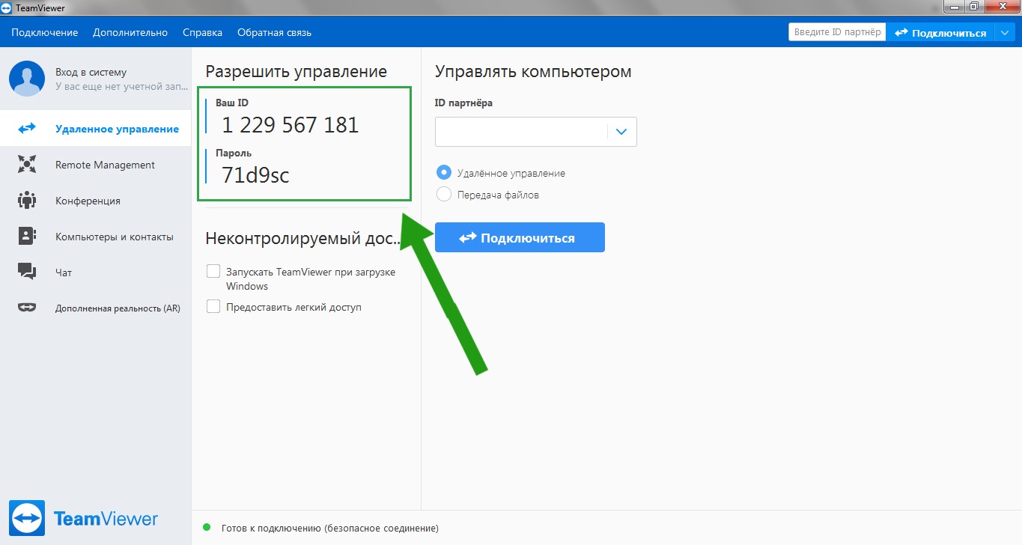Click the large blue Подключиться button
This screenshot has width=1022, height=545.
(520, 238)
